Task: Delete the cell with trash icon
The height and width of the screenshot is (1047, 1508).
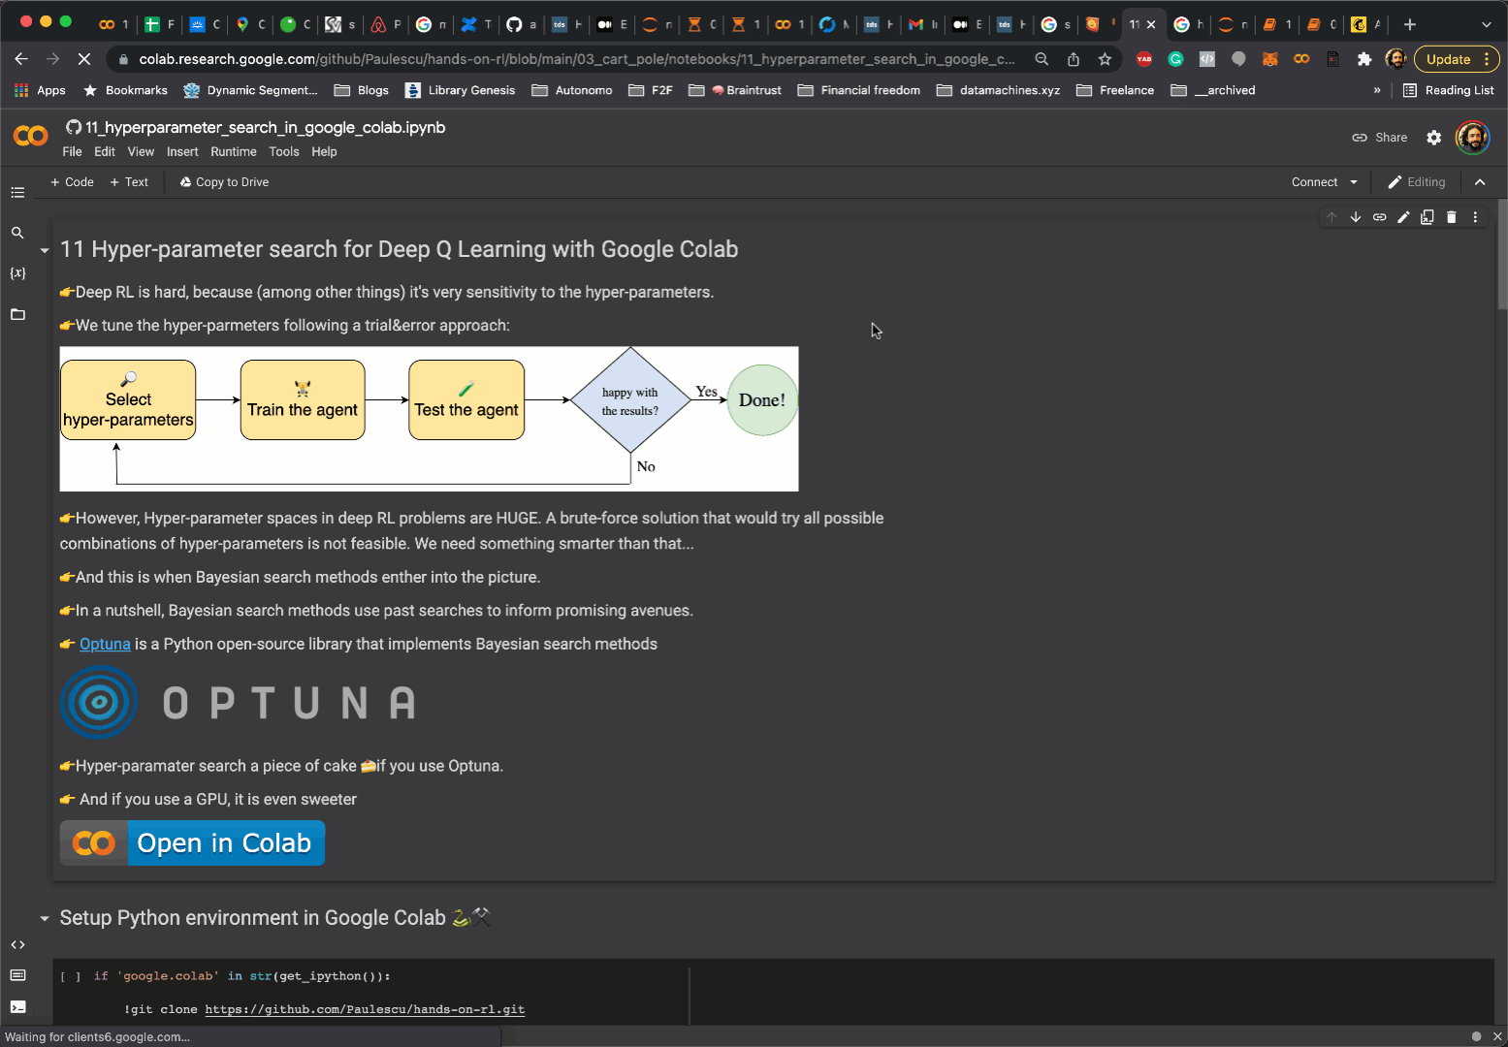Action: 1452,217
